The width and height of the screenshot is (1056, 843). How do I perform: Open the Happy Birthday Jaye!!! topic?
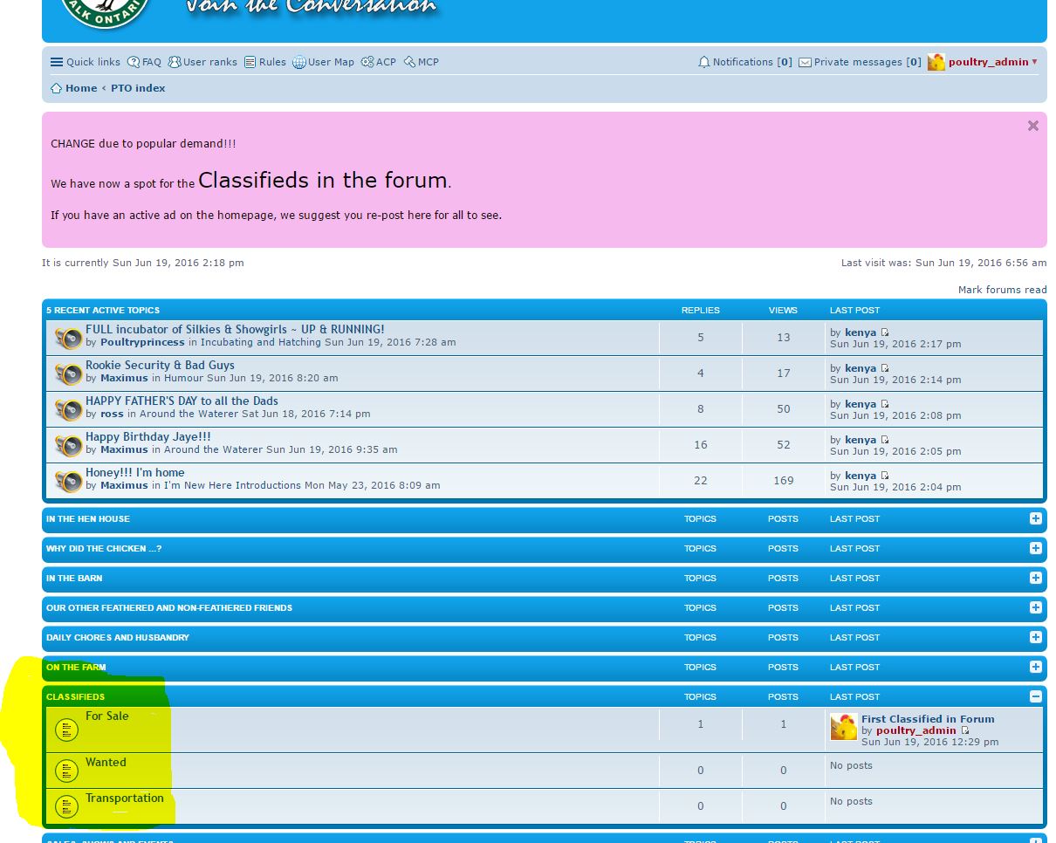click(148, 436)
